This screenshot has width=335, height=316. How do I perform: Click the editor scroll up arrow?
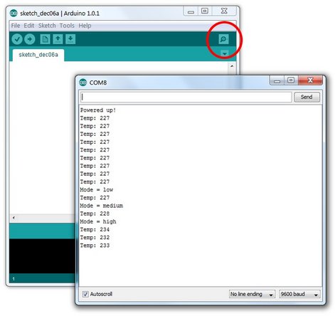(232, 66)
